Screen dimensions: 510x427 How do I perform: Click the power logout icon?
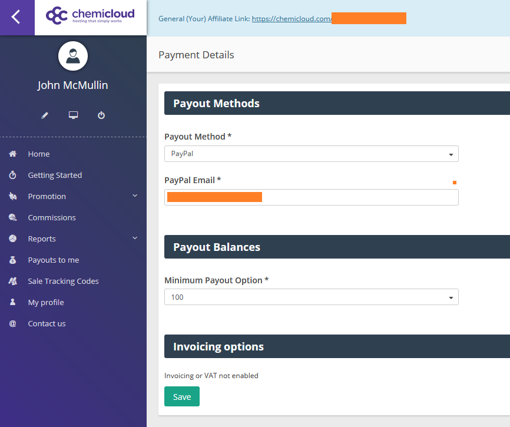[x=101, y=115]
